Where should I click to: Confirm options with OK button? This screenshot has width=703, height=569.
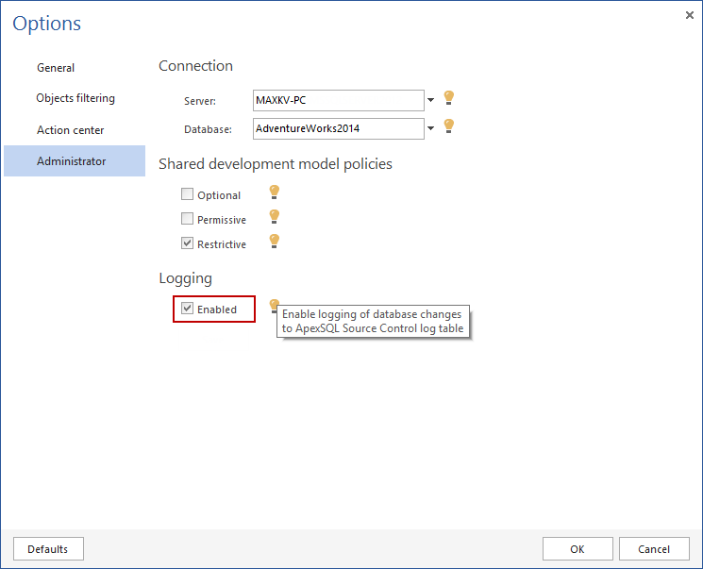[x=577, y=549]
